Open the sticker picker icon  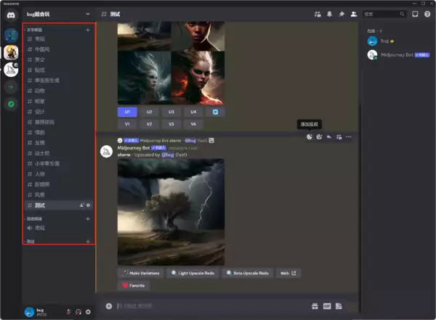[339, 306]
